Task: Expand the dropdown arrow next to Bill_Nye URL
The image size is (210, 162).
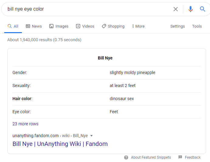Action: click(x=91, y=136)
